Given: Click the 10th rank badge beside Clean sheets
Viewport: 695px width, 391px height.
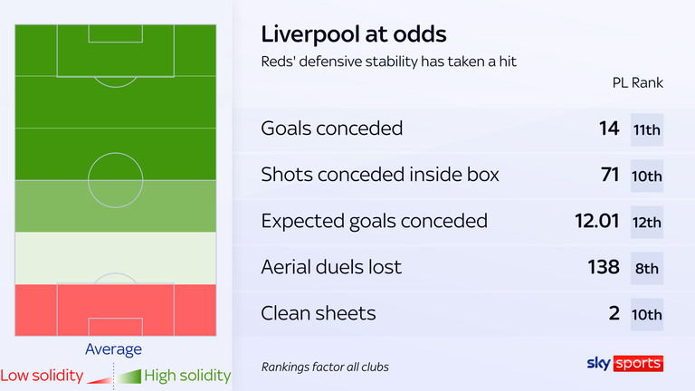Looking at the screenshot, I should [647, 314].
